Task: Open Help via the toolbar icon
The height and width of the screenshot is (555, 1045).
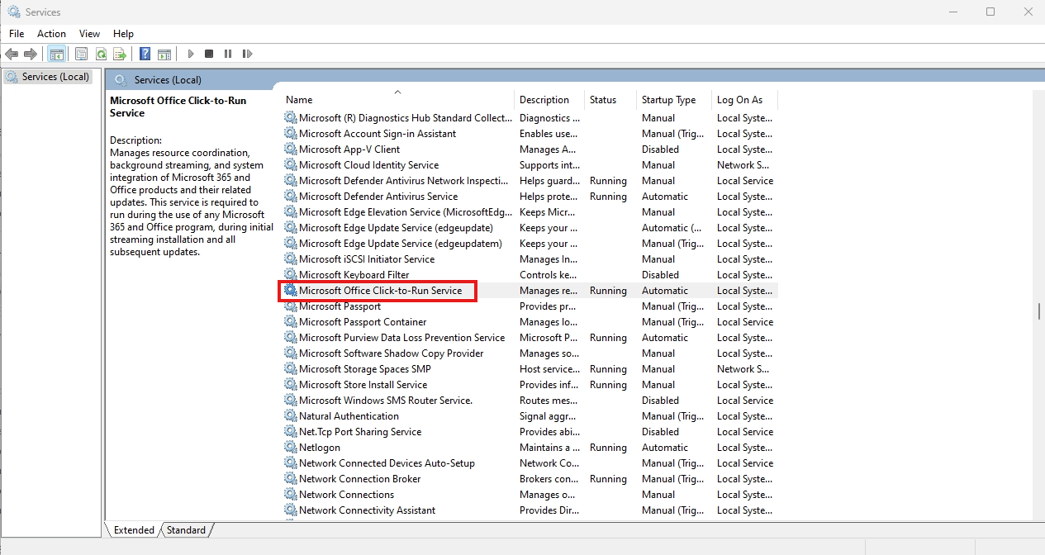Action: 143,53
